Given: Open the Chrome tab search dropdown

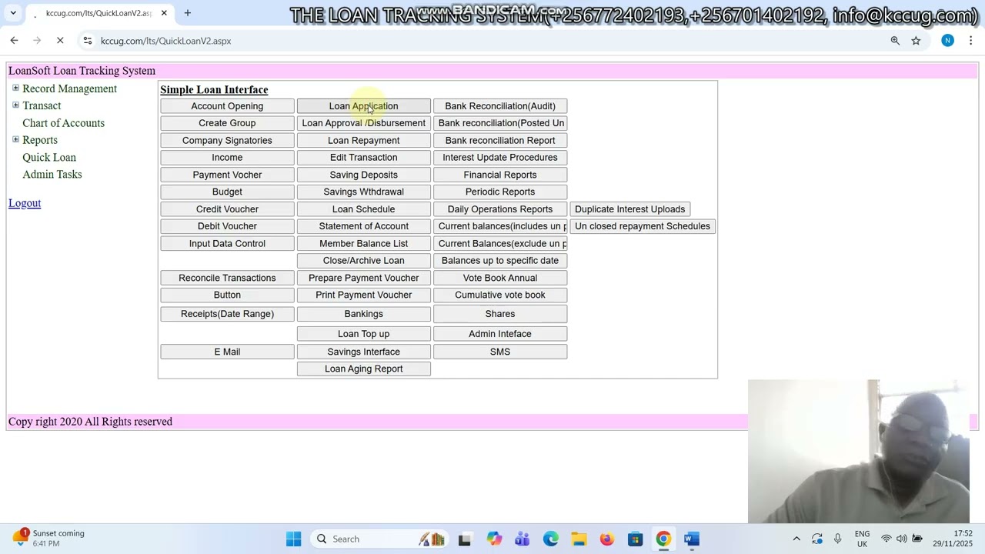Looking at the screenshot, I should [13, 13].
